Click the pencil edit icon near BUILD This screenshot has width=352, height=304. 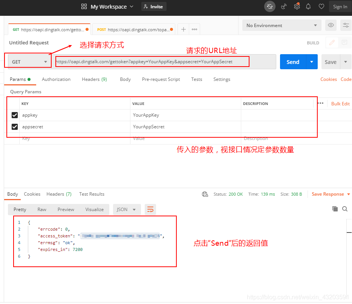coord(332,43)
